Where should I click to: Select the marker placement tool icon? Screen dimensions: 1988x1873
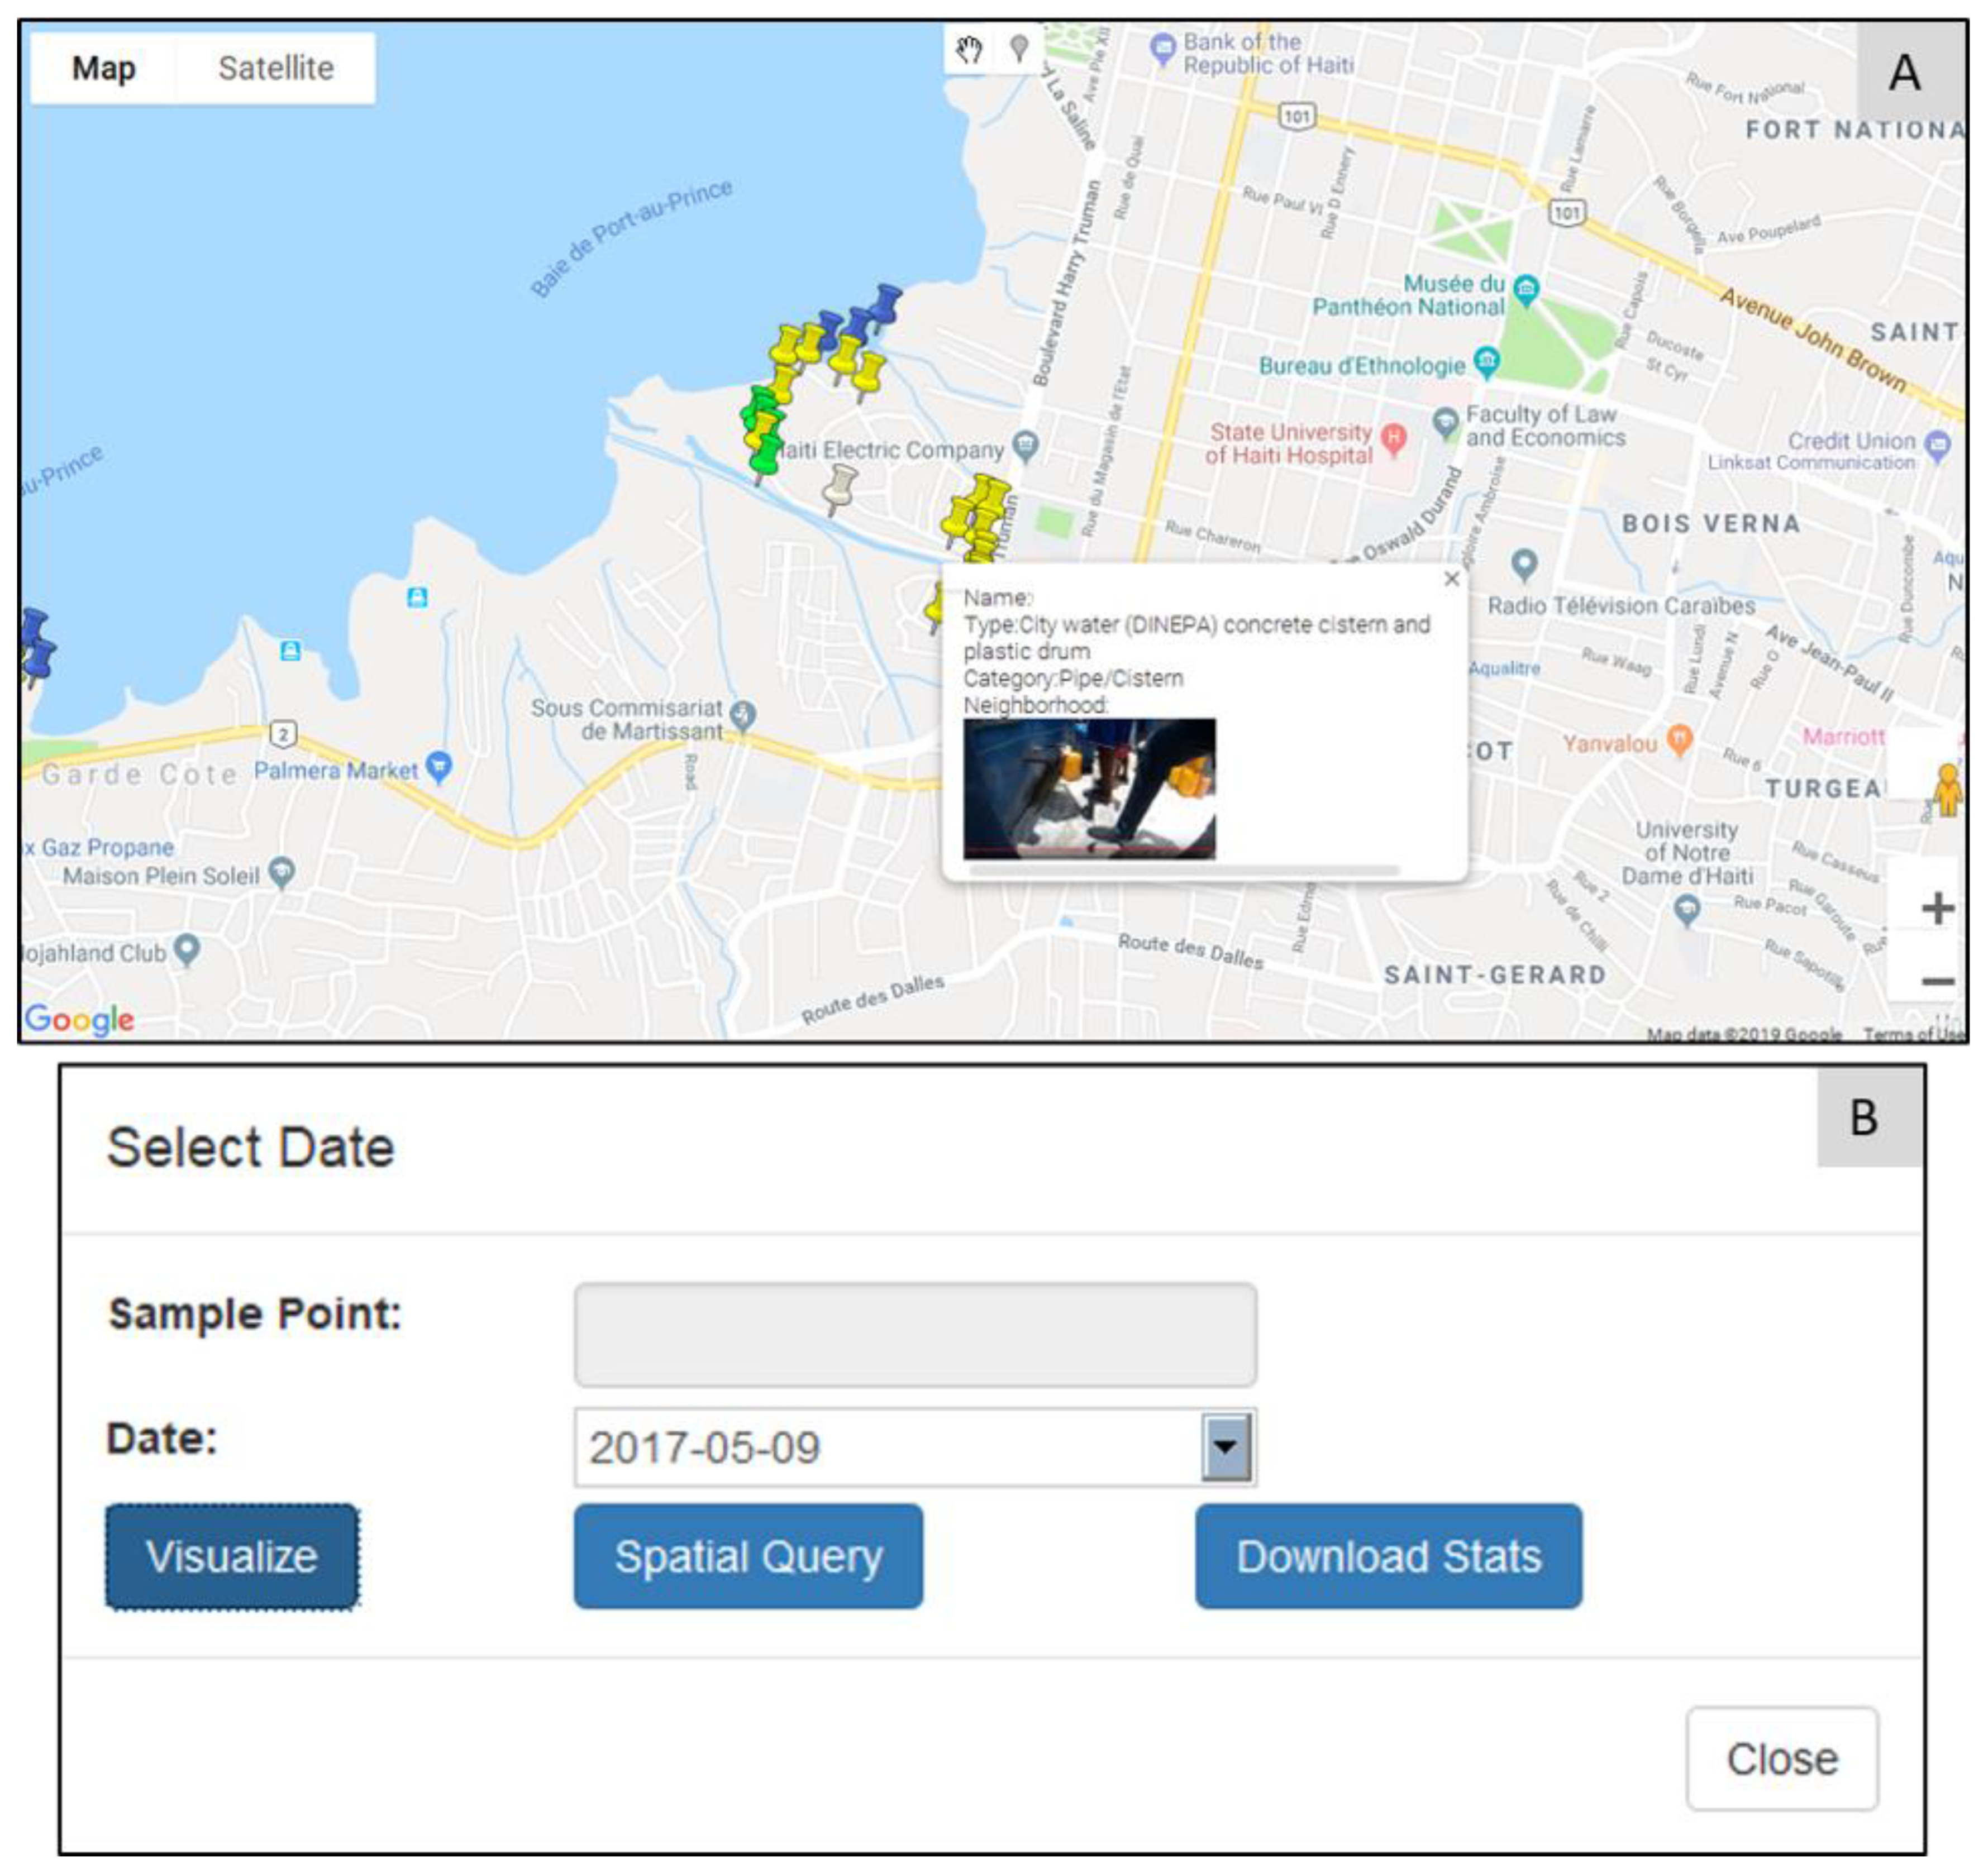[x=1018, y=48]
